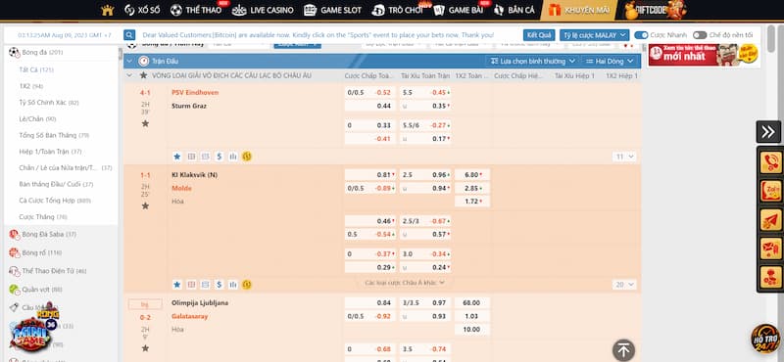Viewport: 784px width, 362px height.
Task: Open the Hỗ Trợ 24/7 support badge
Action: tap(765, 339)
